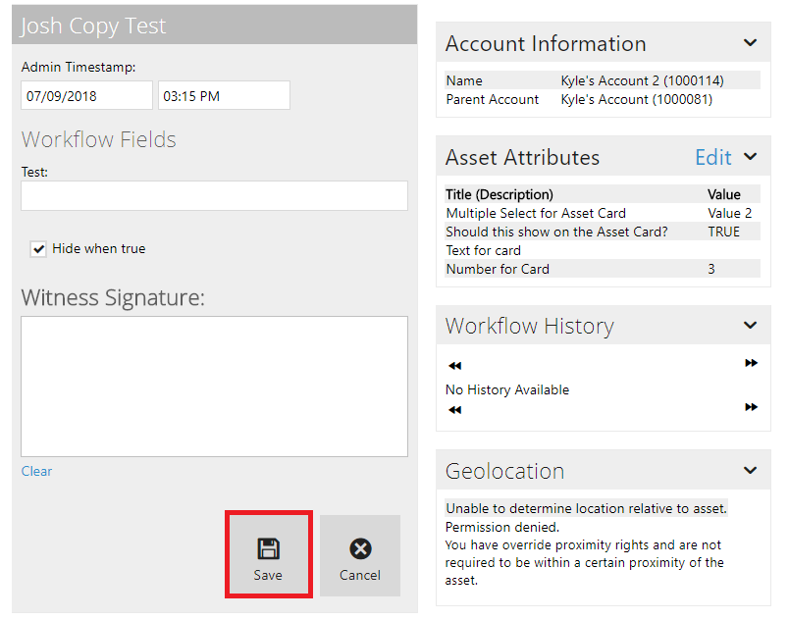Click the Admin Timestamp time field
The image size is (789, 620).
coord(224,96)
